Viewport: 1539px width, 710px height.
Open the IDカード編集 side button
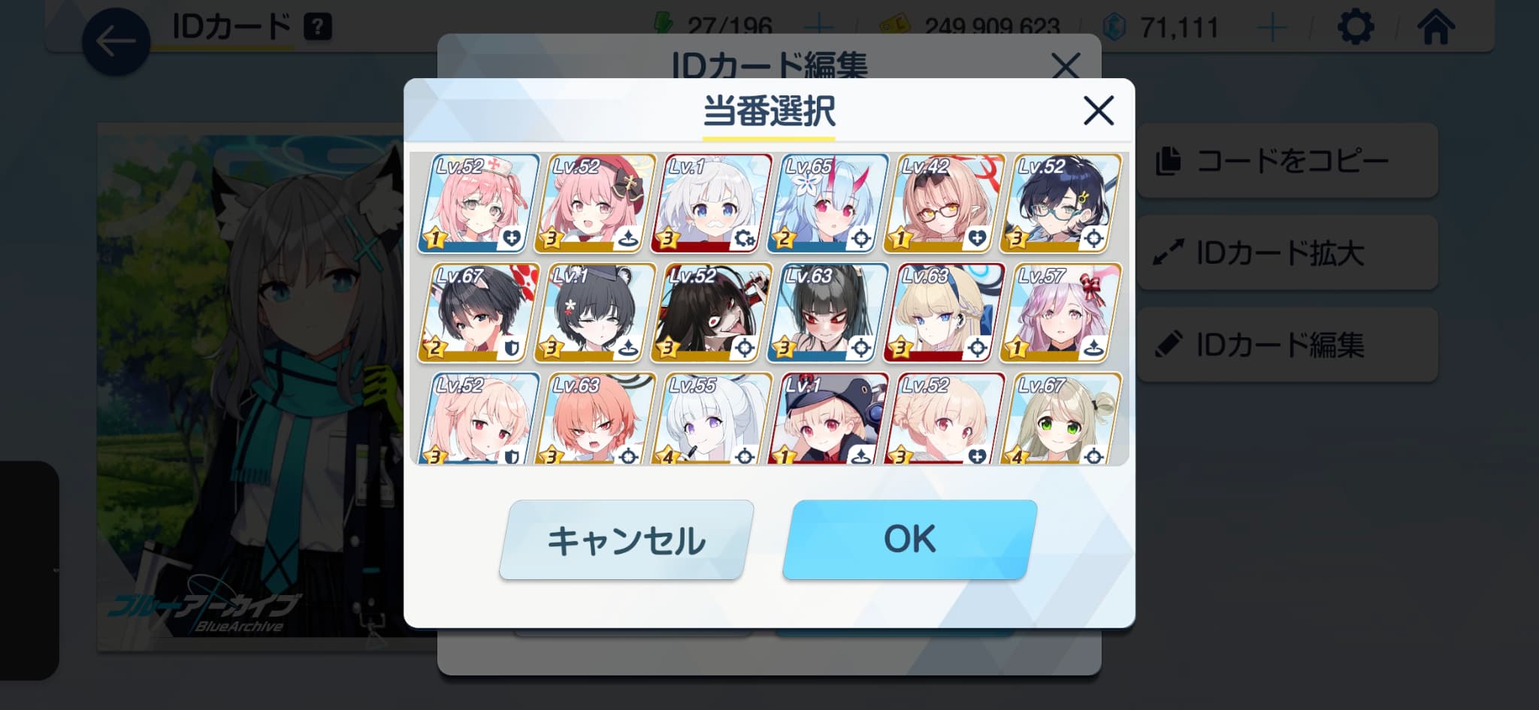(1287, 345)
